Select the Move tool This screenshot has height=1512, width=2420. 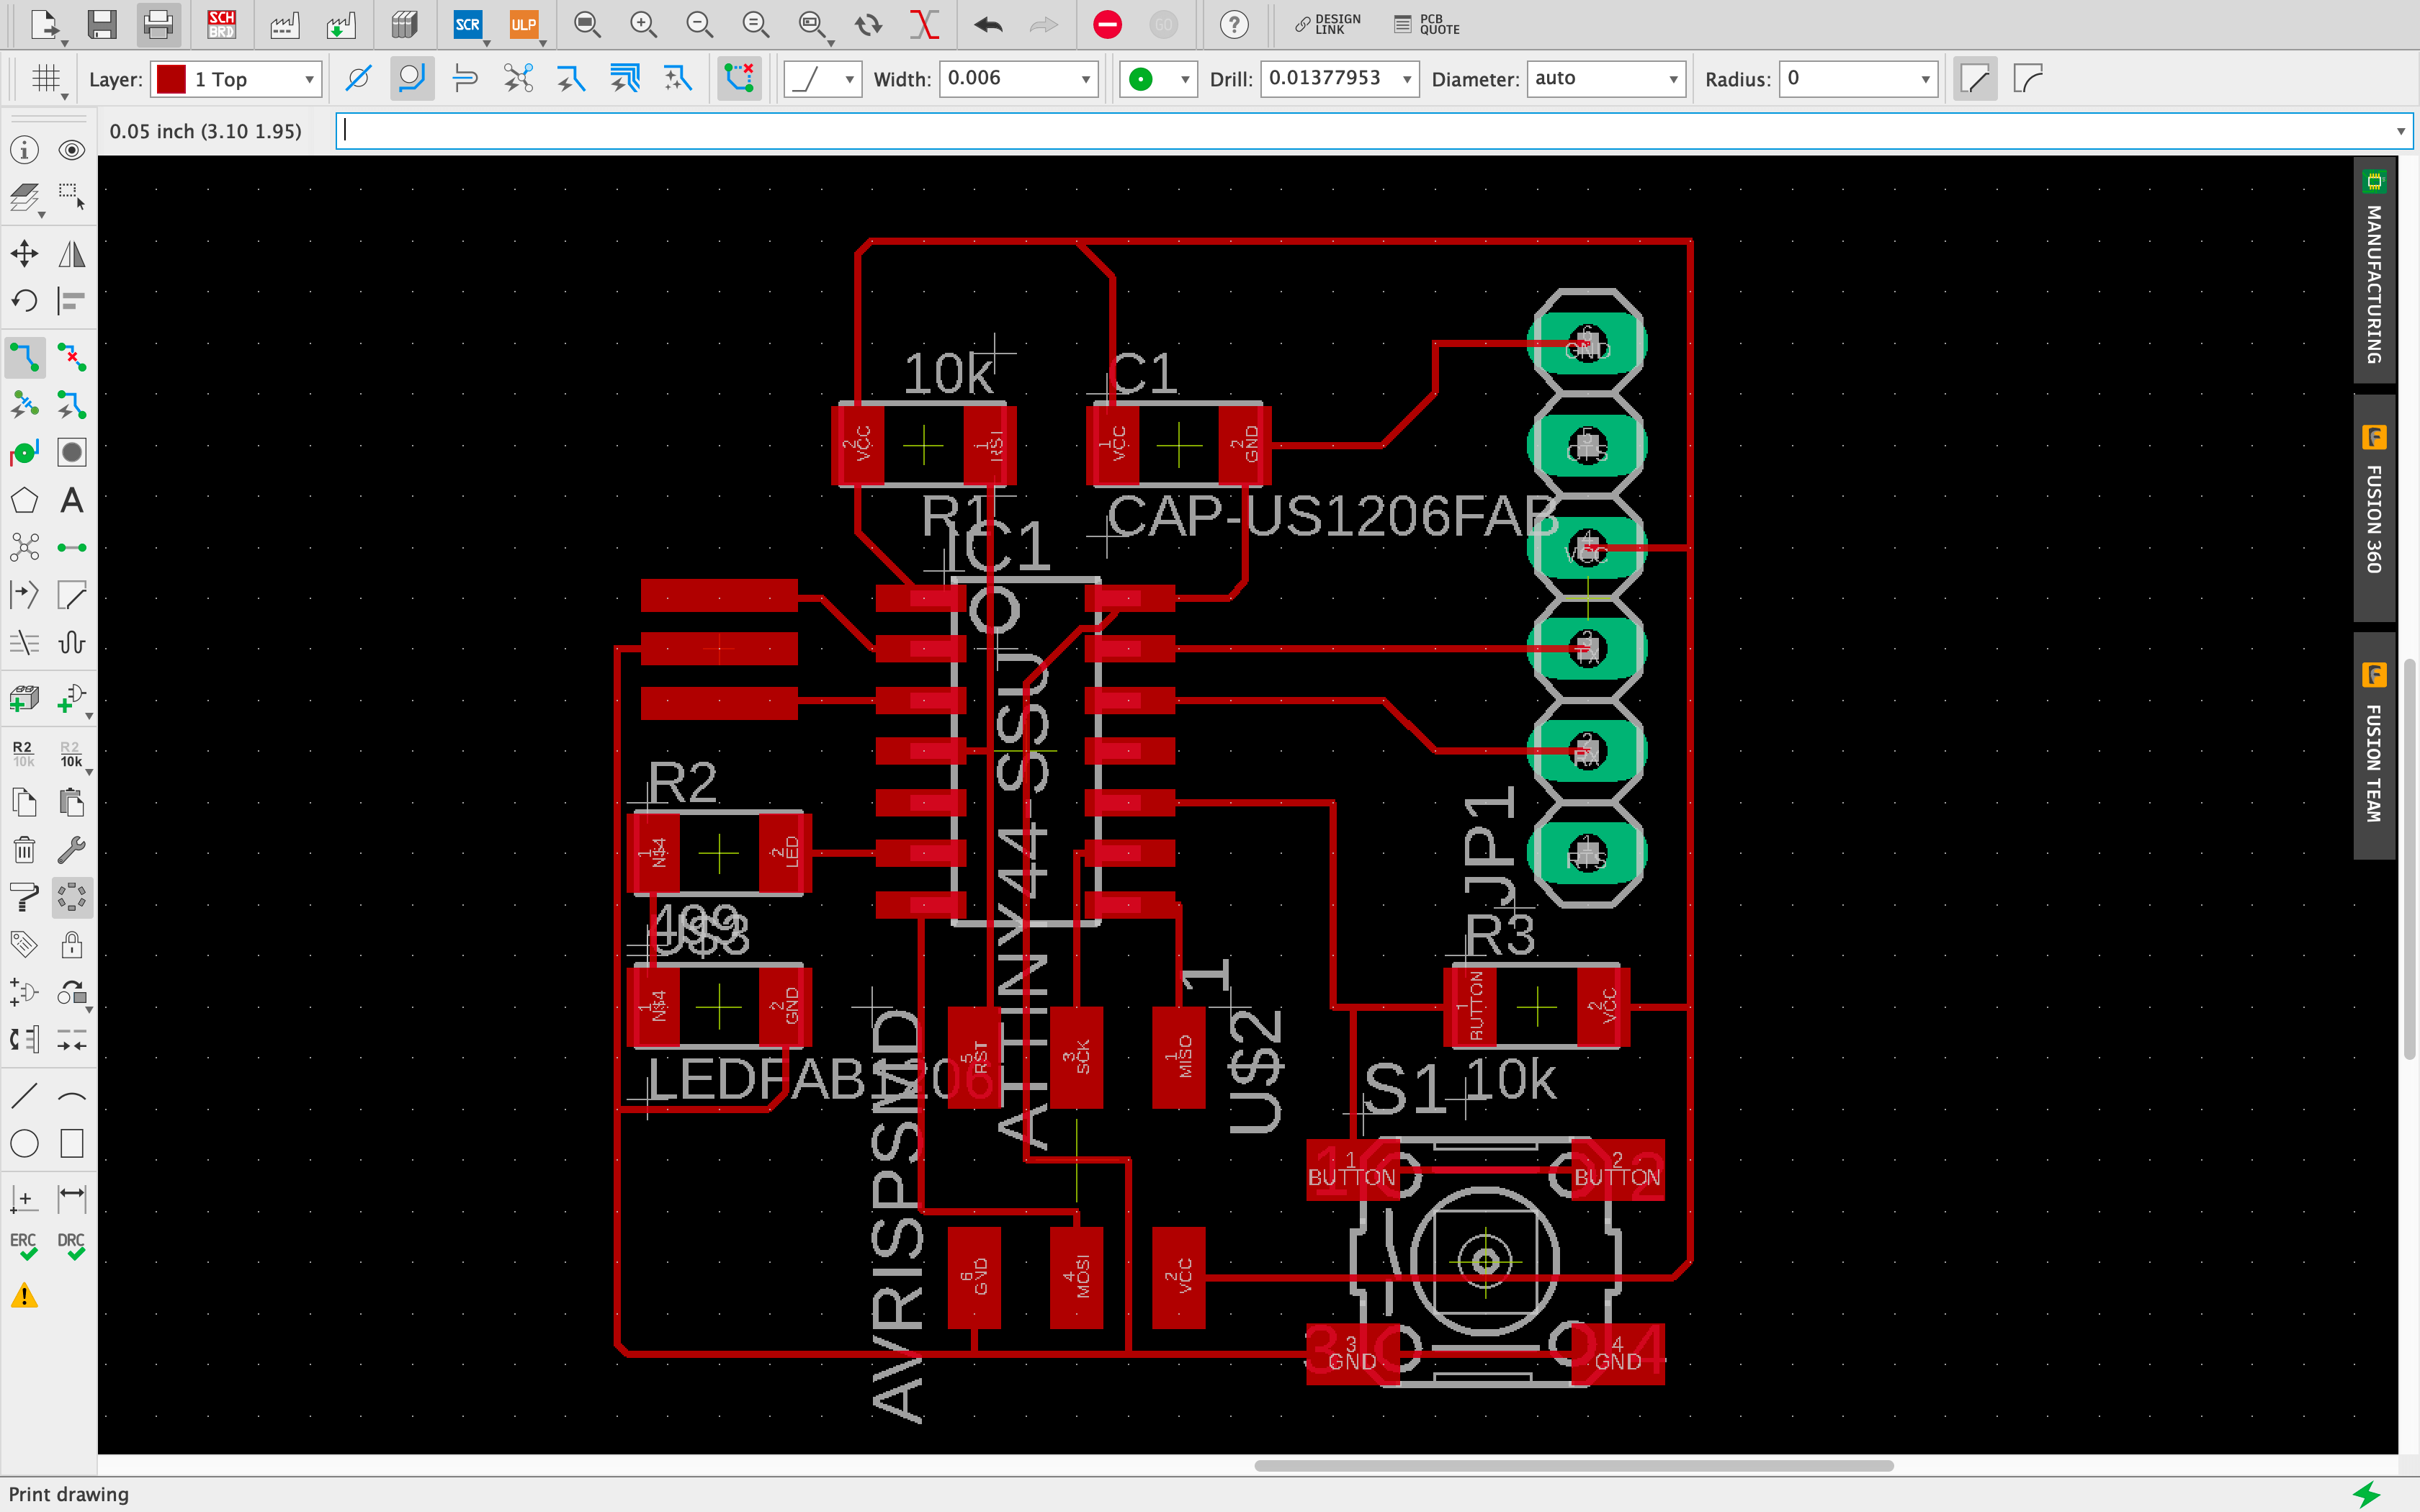[x=25, y=254]
